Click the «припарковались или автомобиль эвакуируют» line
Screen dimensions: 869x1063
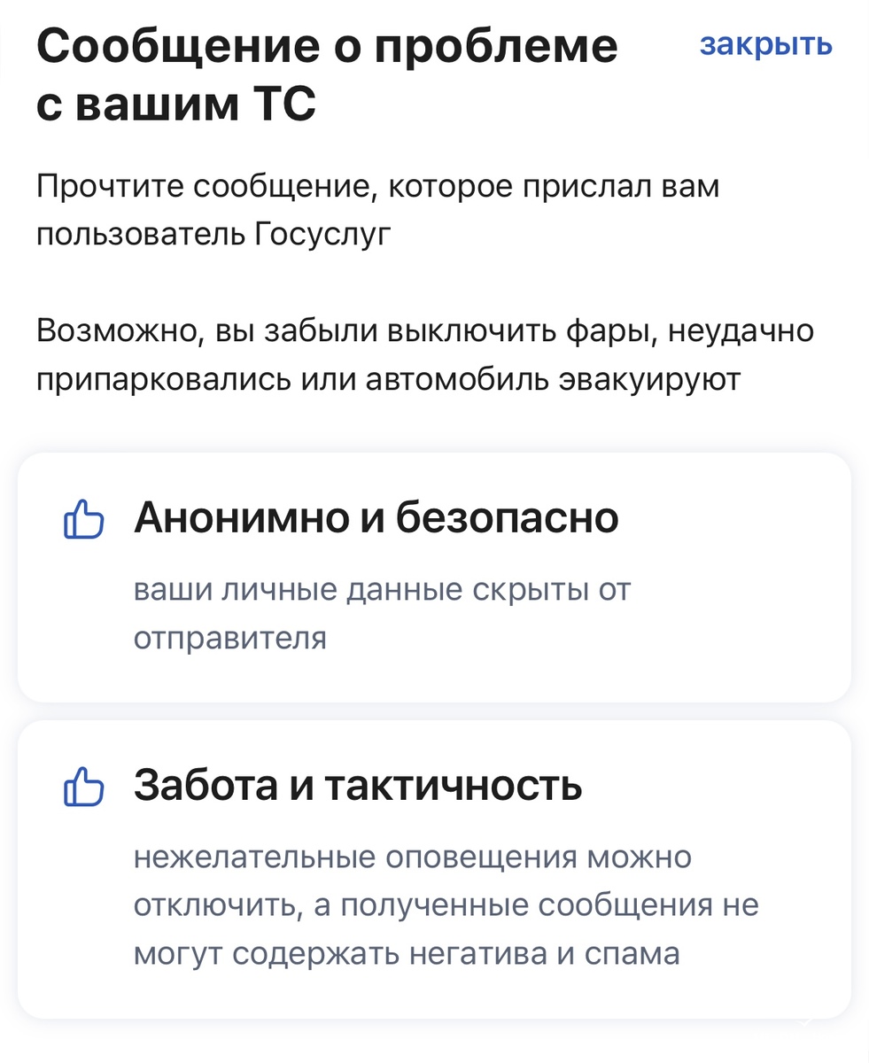[x=389, y=380]
